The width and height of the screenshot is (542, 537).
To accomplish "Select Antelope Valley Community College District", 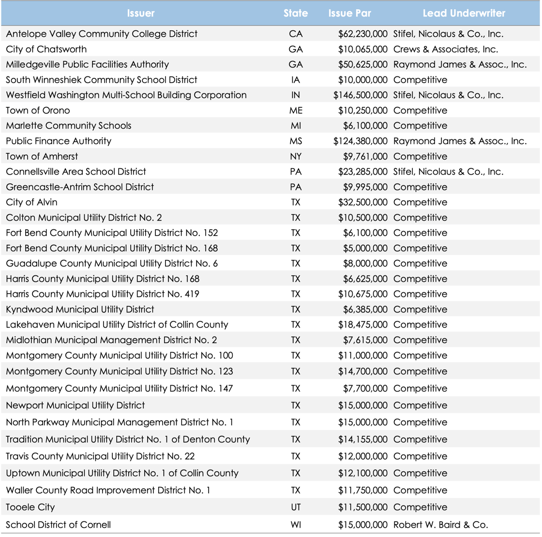I will [102, 34].
